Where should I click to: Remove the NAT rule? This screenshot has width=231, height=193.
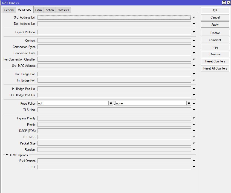point(215,54)
